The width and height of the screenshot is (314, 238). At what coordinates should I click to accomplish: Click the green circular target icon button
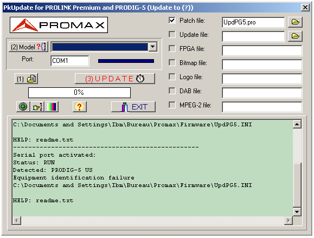23,107
